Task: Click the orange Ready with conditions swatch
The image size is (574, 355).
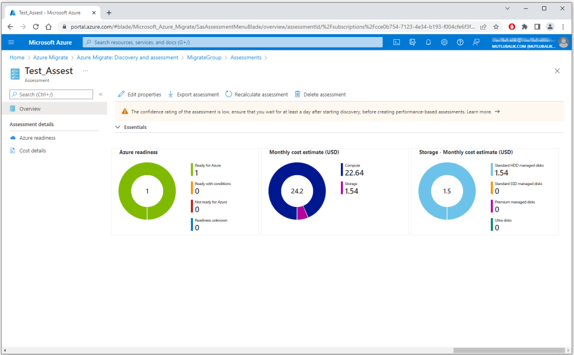Action: (192, 188)
